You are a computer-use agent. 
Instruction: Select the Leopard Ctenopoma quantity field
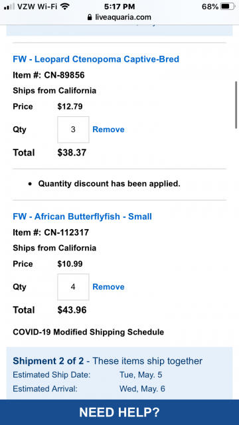pyautogui.click(x=73, y=129)
